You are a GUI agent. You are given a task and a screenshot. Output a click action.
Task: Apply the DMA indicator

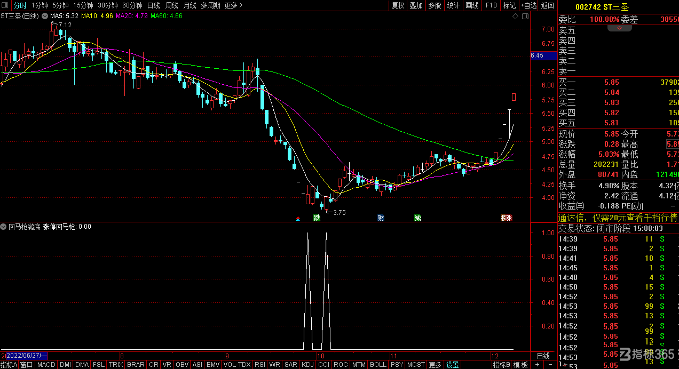(x=82, y=365)
